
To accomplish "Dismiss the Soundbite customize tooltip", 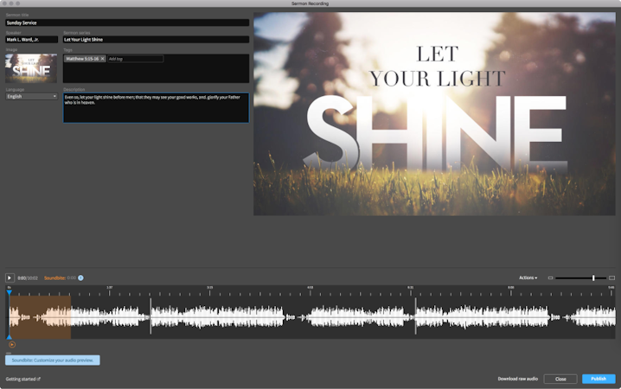I will [x=53, y=360].
